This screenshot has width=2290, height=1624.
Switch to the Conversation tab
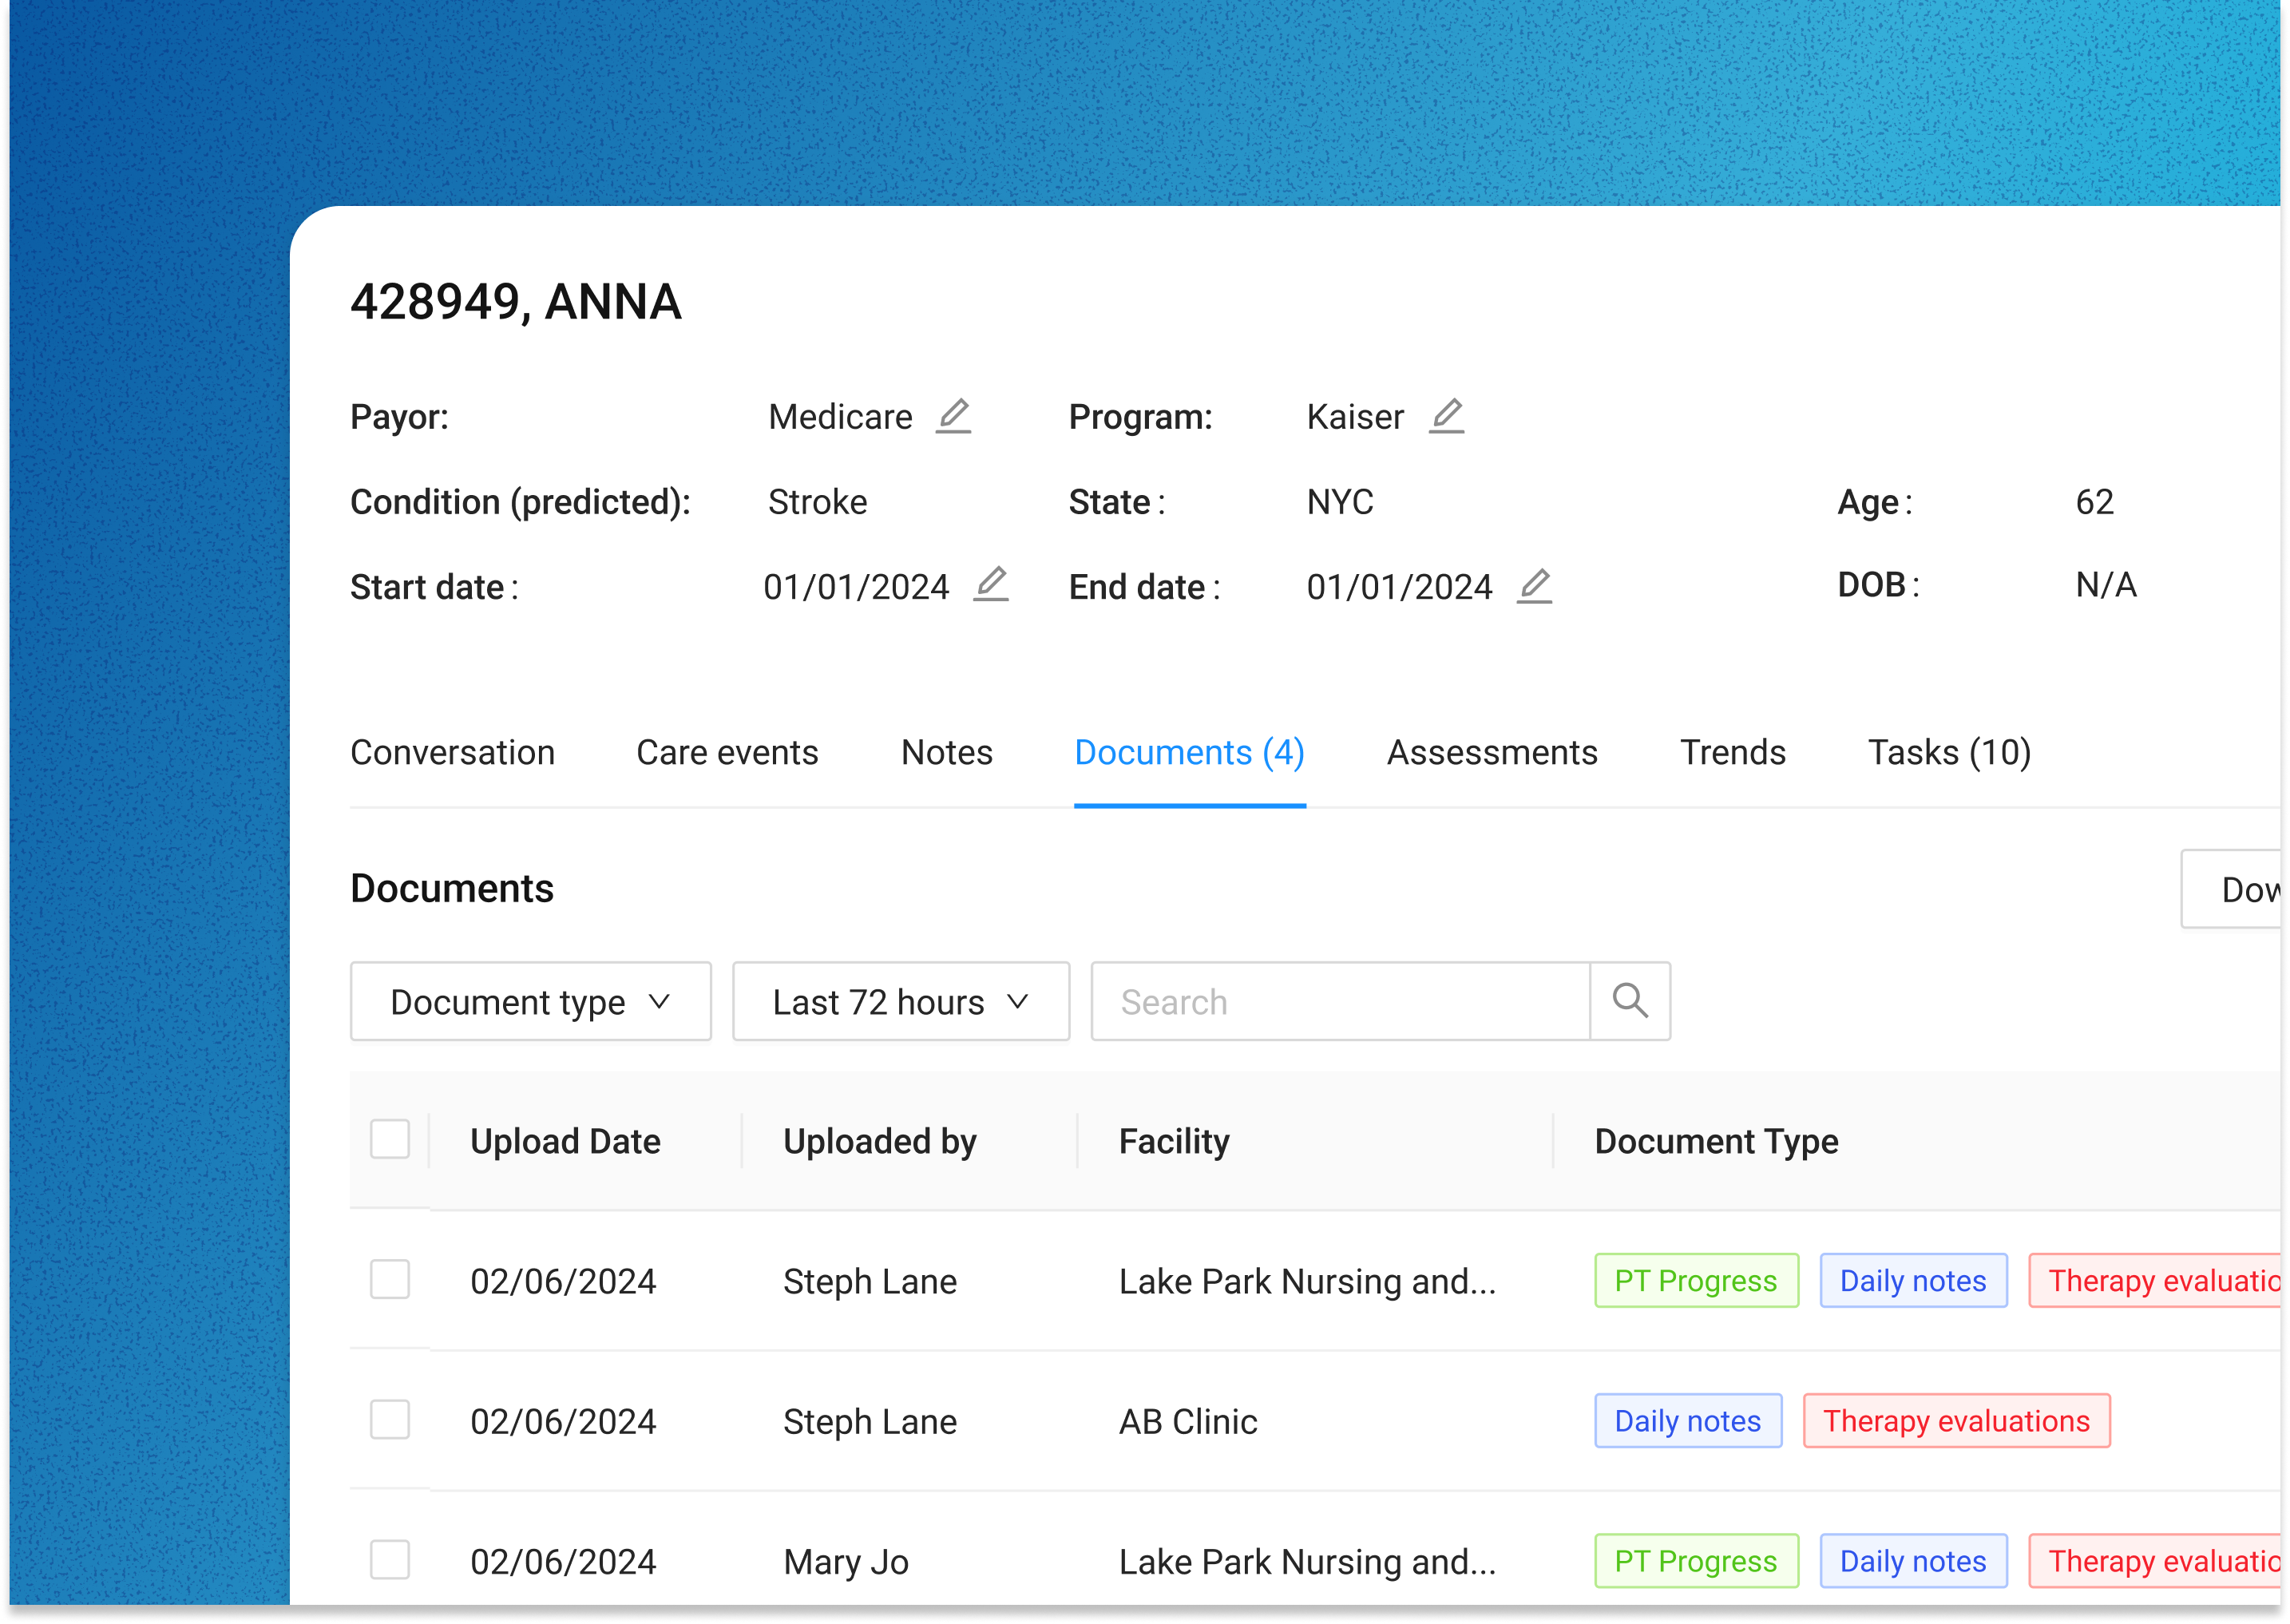coord(453,752)
